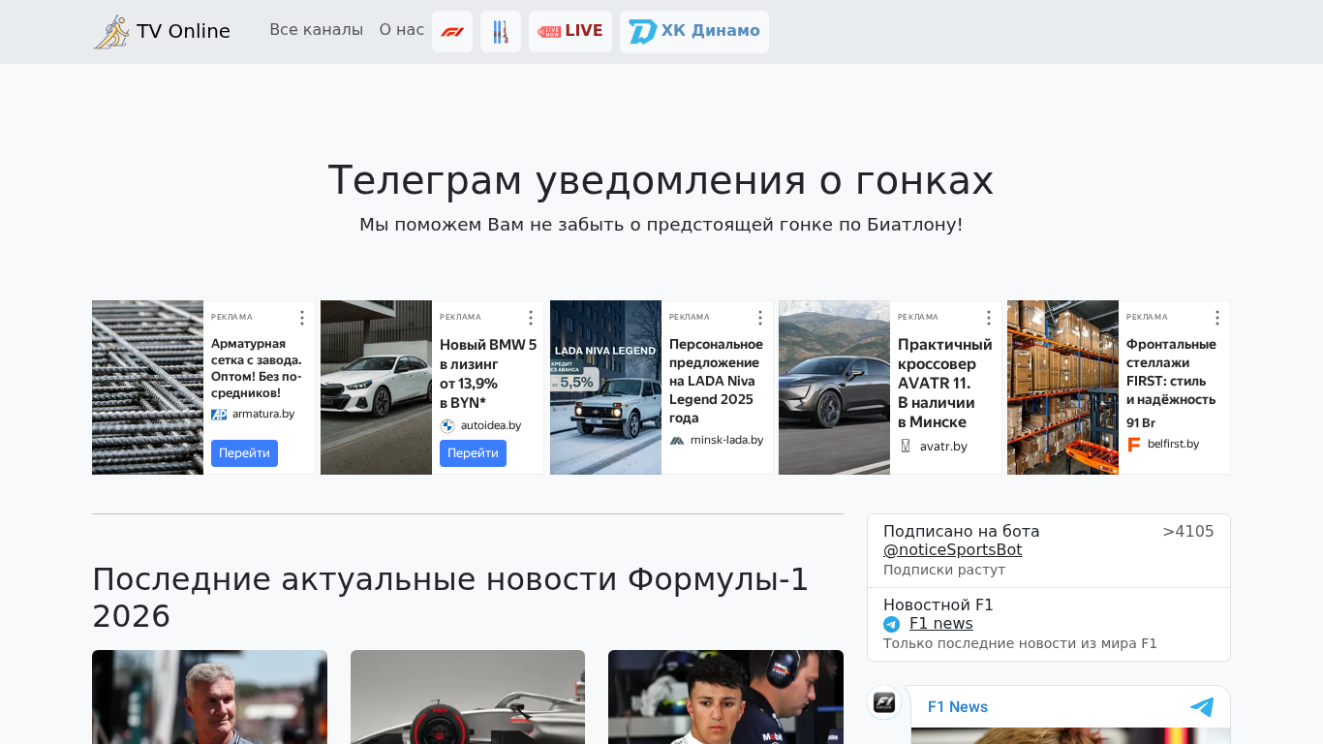
Task: Open the ХК Динамо page
Action: (694, 32)
